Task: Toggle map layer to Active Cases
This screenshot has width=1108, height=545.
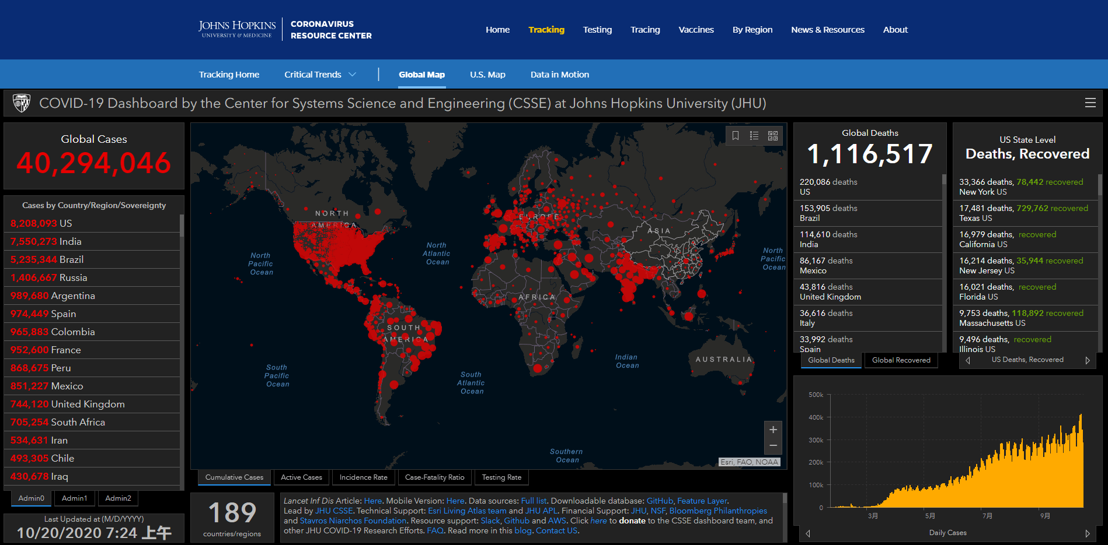Action: 301,477
